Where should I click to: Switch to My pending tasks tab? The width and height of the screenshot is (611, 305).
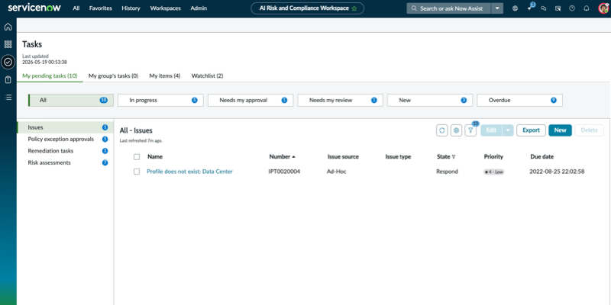pos(50,75)
